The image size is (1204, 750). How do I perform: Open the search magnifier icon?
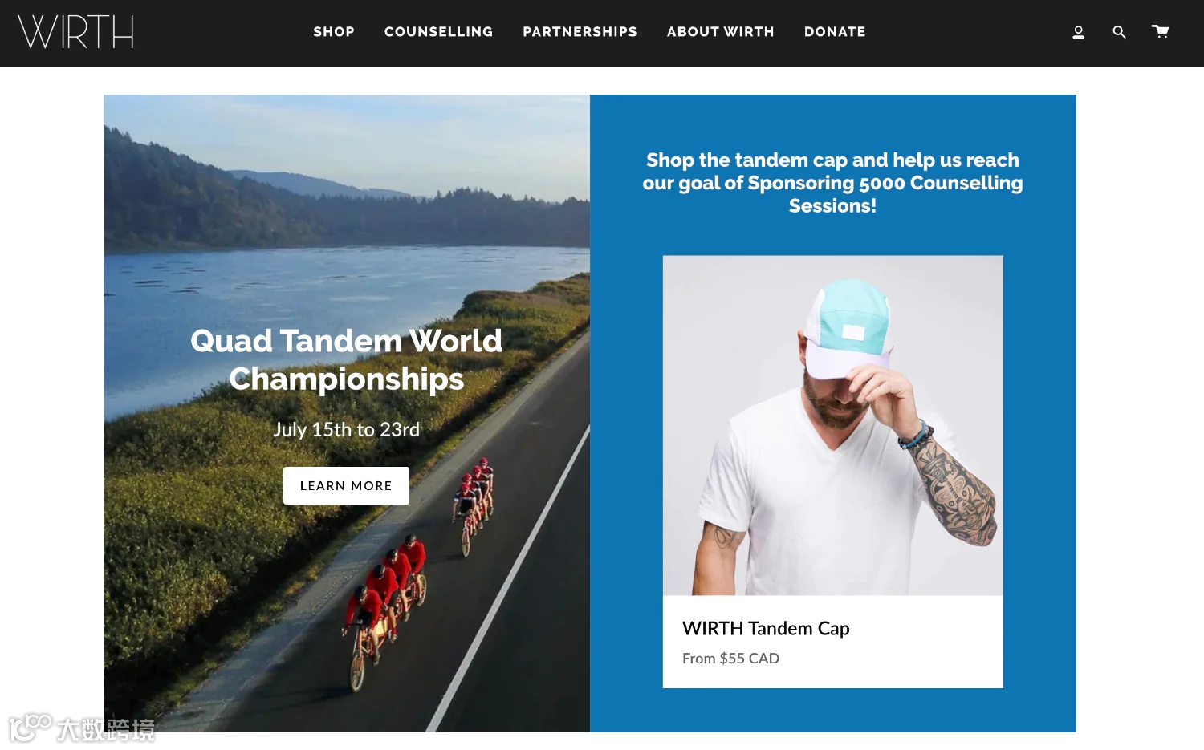1119,32
